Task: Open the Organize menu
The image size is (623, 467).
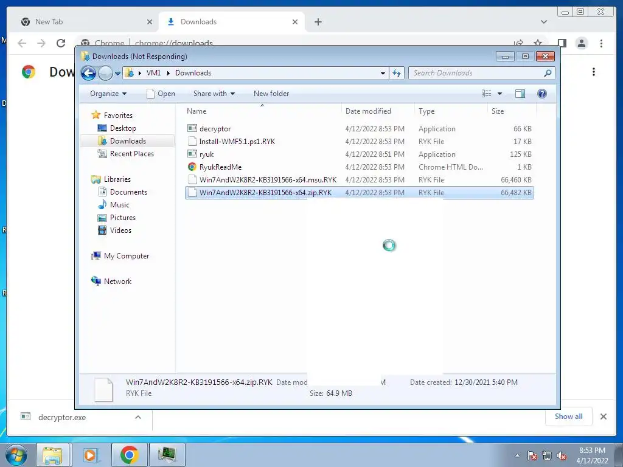Action: click(x=108, y=94)
